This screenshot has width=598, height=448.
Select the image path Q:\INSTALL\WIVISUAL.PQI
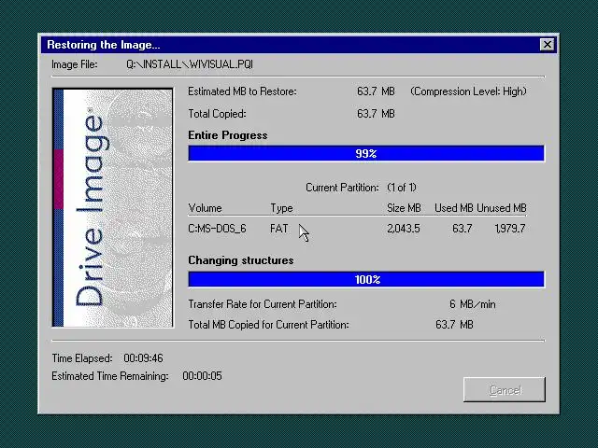[190, 64]
